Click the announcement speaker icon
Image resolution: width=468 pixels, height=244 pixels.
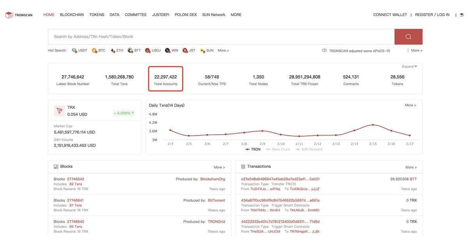[324, 51]
